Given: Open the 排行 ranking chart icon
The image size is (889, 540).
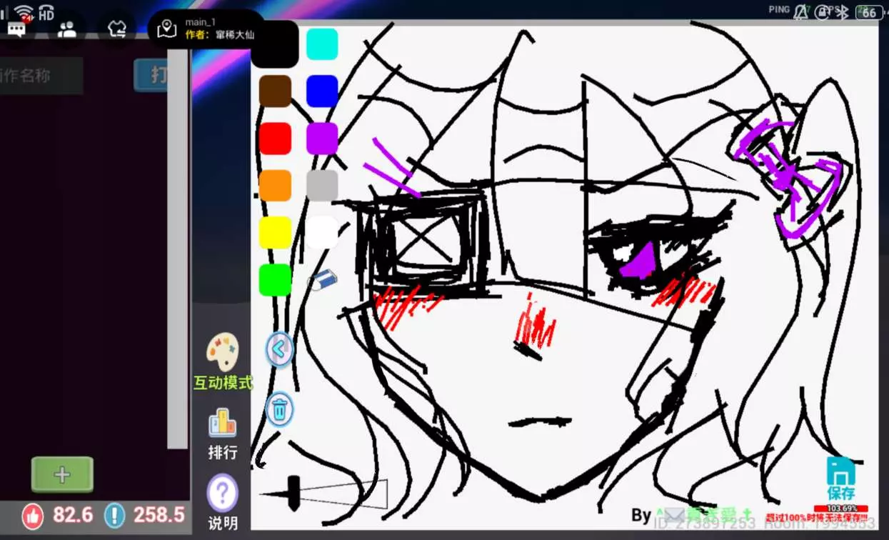Looking at the screenshot, I should pyautogui.click(x=222, y=423).
